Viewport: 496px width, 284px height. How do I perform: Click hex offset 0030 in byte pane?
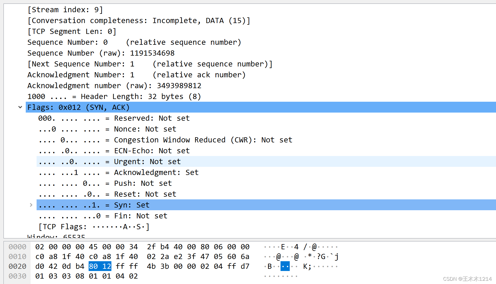(x=17, y=276)
